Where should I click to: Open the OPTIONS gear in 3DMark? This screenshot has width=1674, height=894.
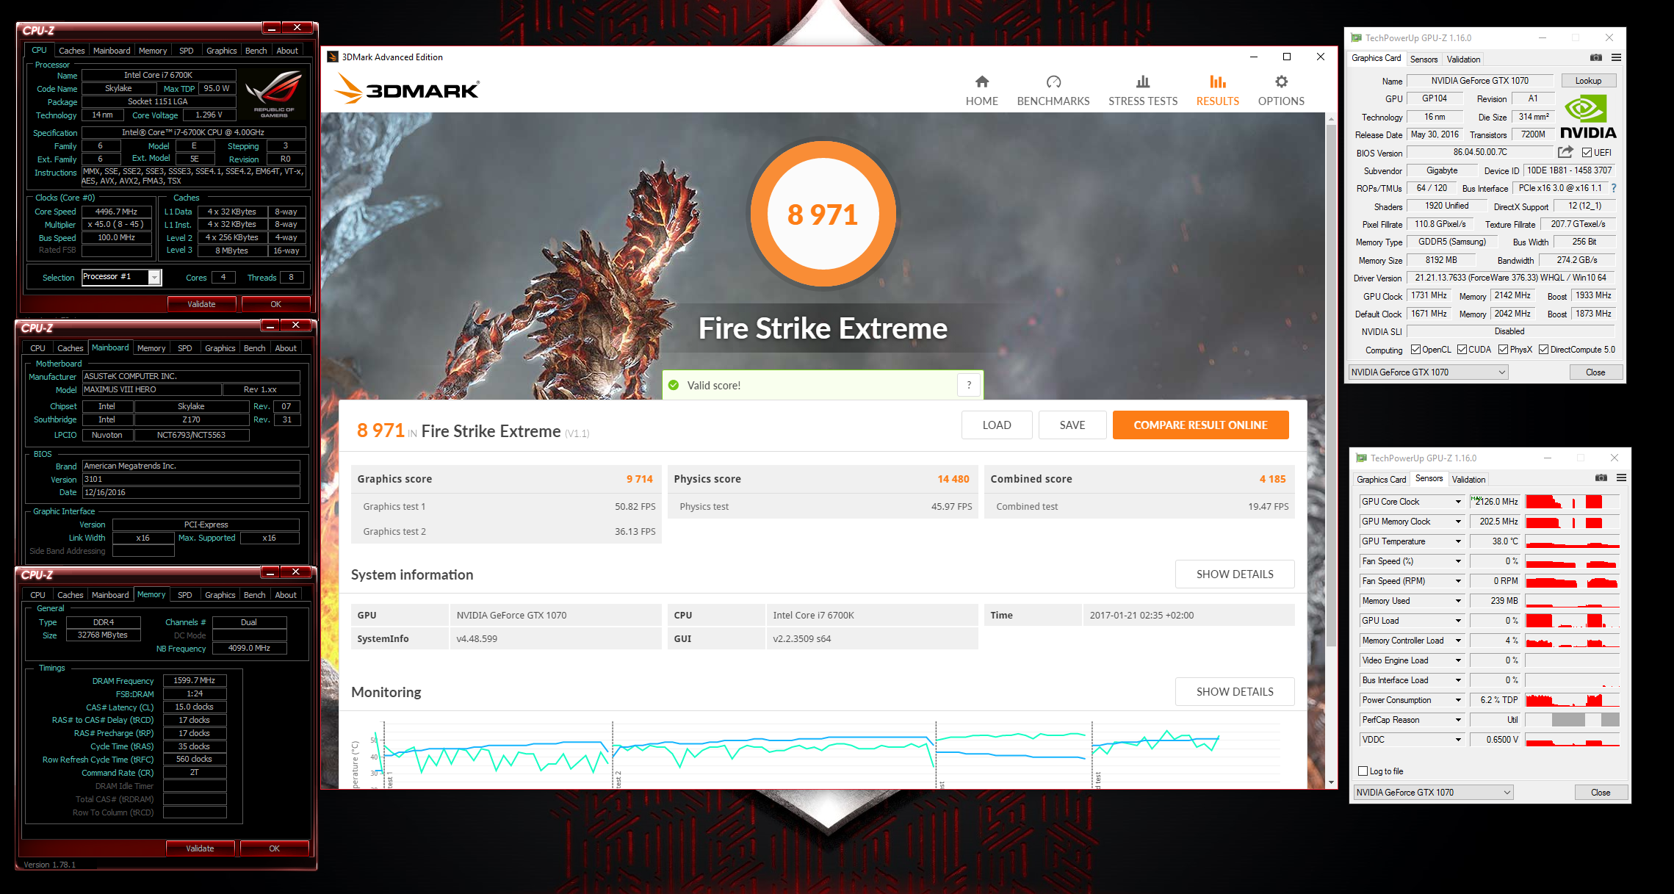1281,82
